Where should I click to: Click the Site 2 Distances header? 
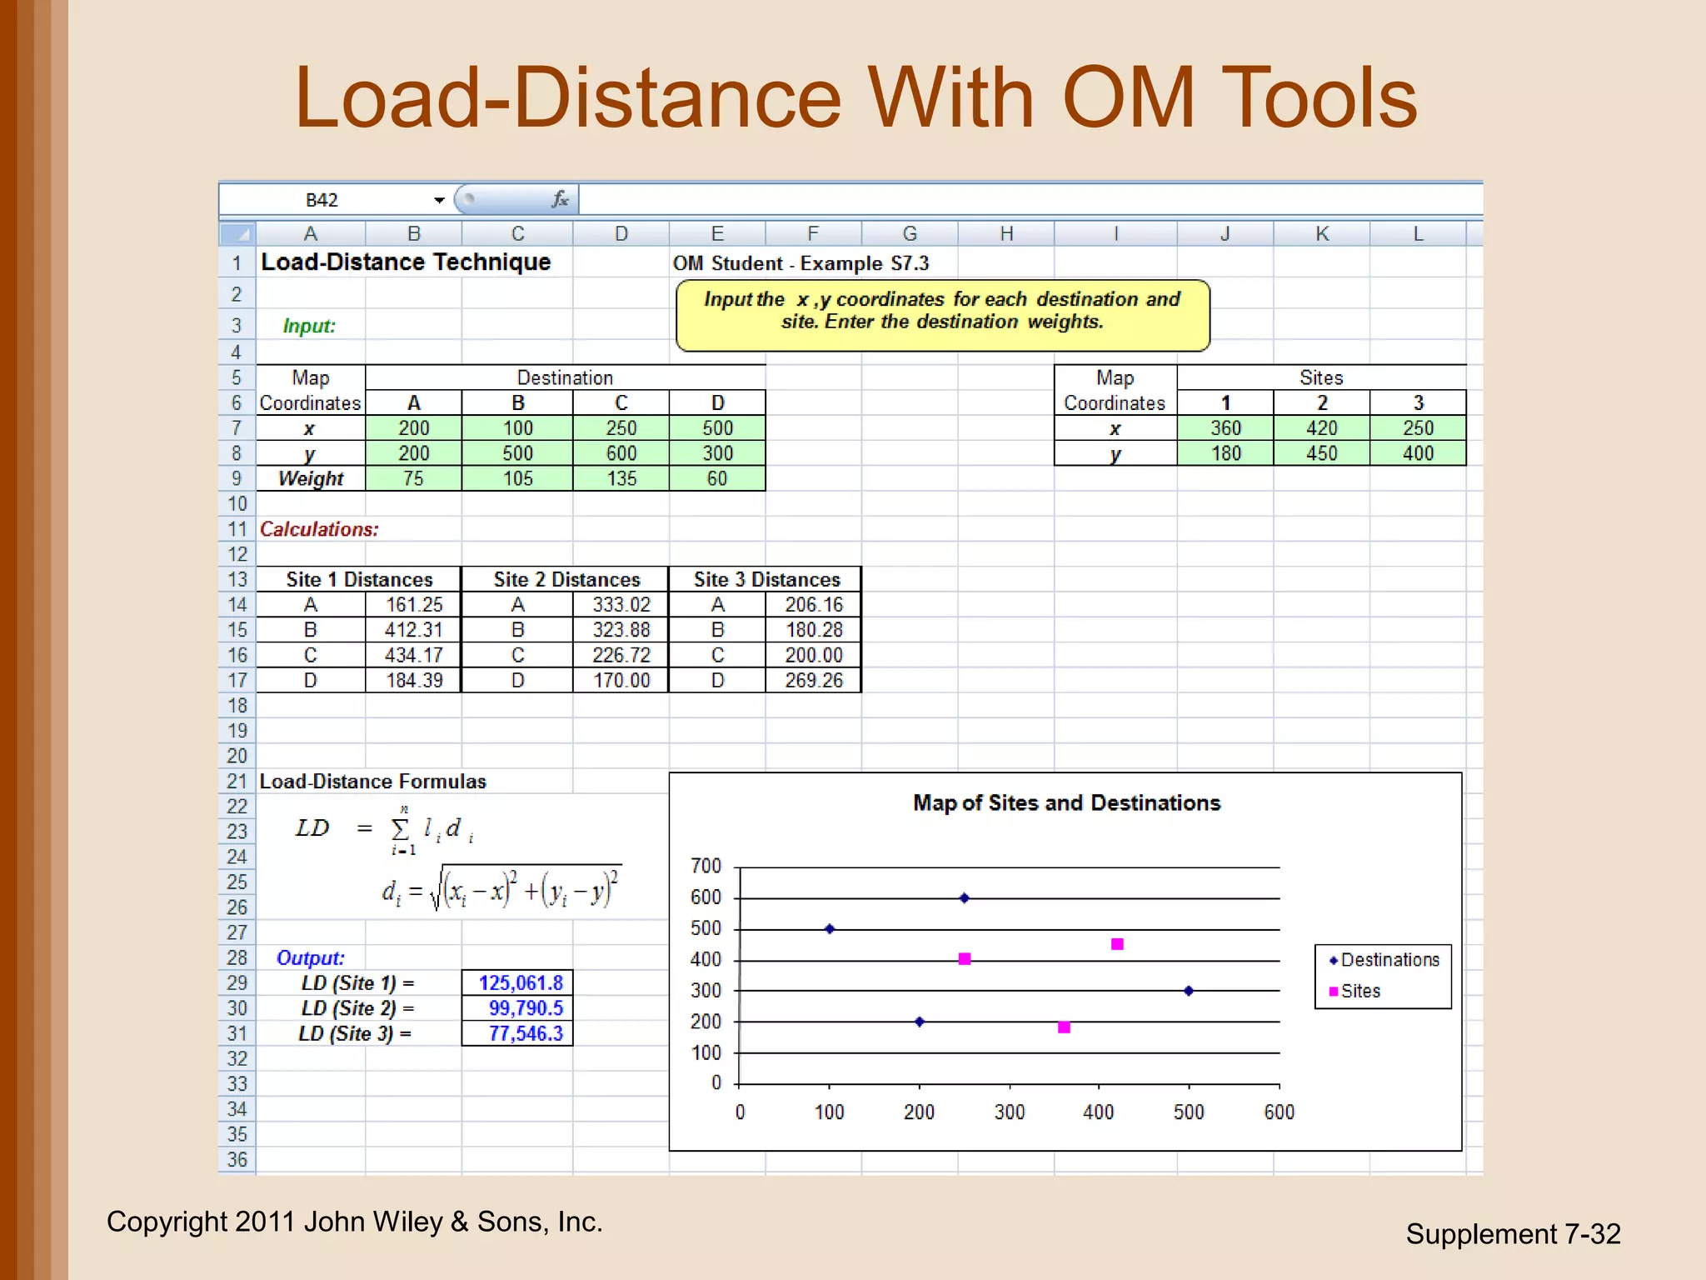566,579
